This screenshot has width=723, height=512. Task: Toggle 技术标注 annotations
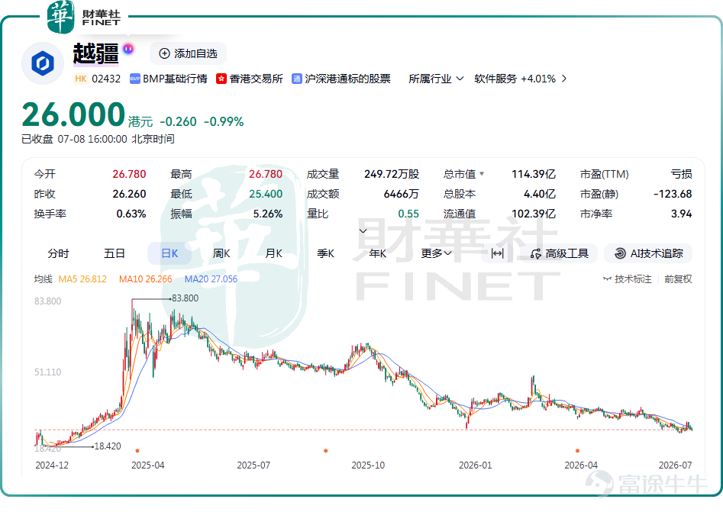[627, 279]
